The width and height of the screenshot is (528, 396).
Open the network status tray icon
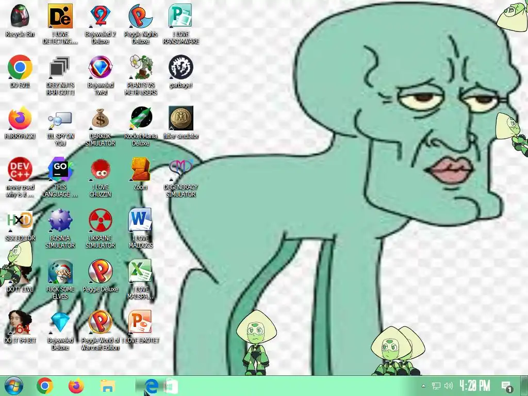coord(436,386)
